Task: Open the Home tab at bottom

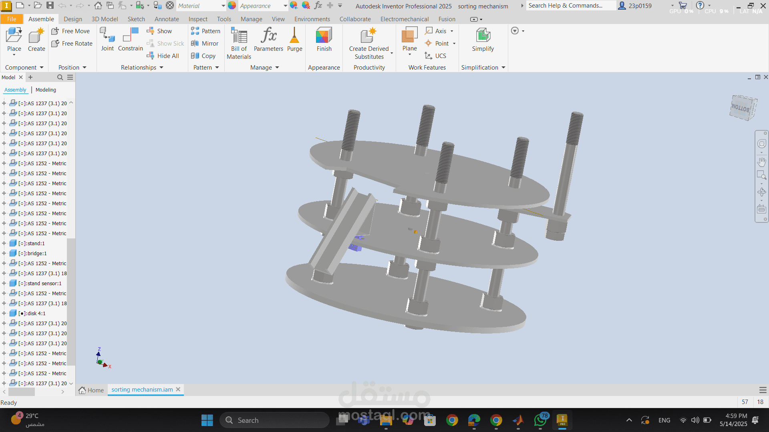Action: (x=91, y=390)
